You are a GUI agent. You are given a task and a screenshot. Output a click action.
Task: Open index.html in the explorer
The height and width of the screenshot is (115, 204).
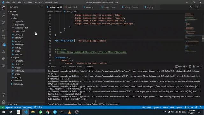click(x=20, y=31)
